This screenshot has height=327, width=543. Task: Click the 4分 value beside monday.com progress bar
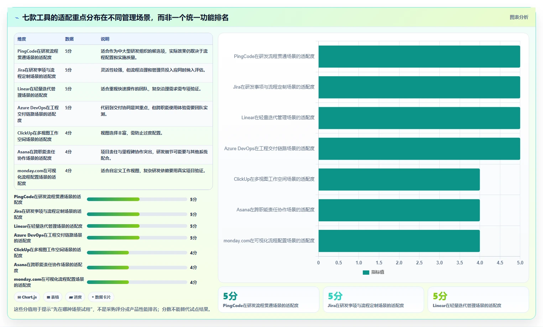(x=193, y=283)
